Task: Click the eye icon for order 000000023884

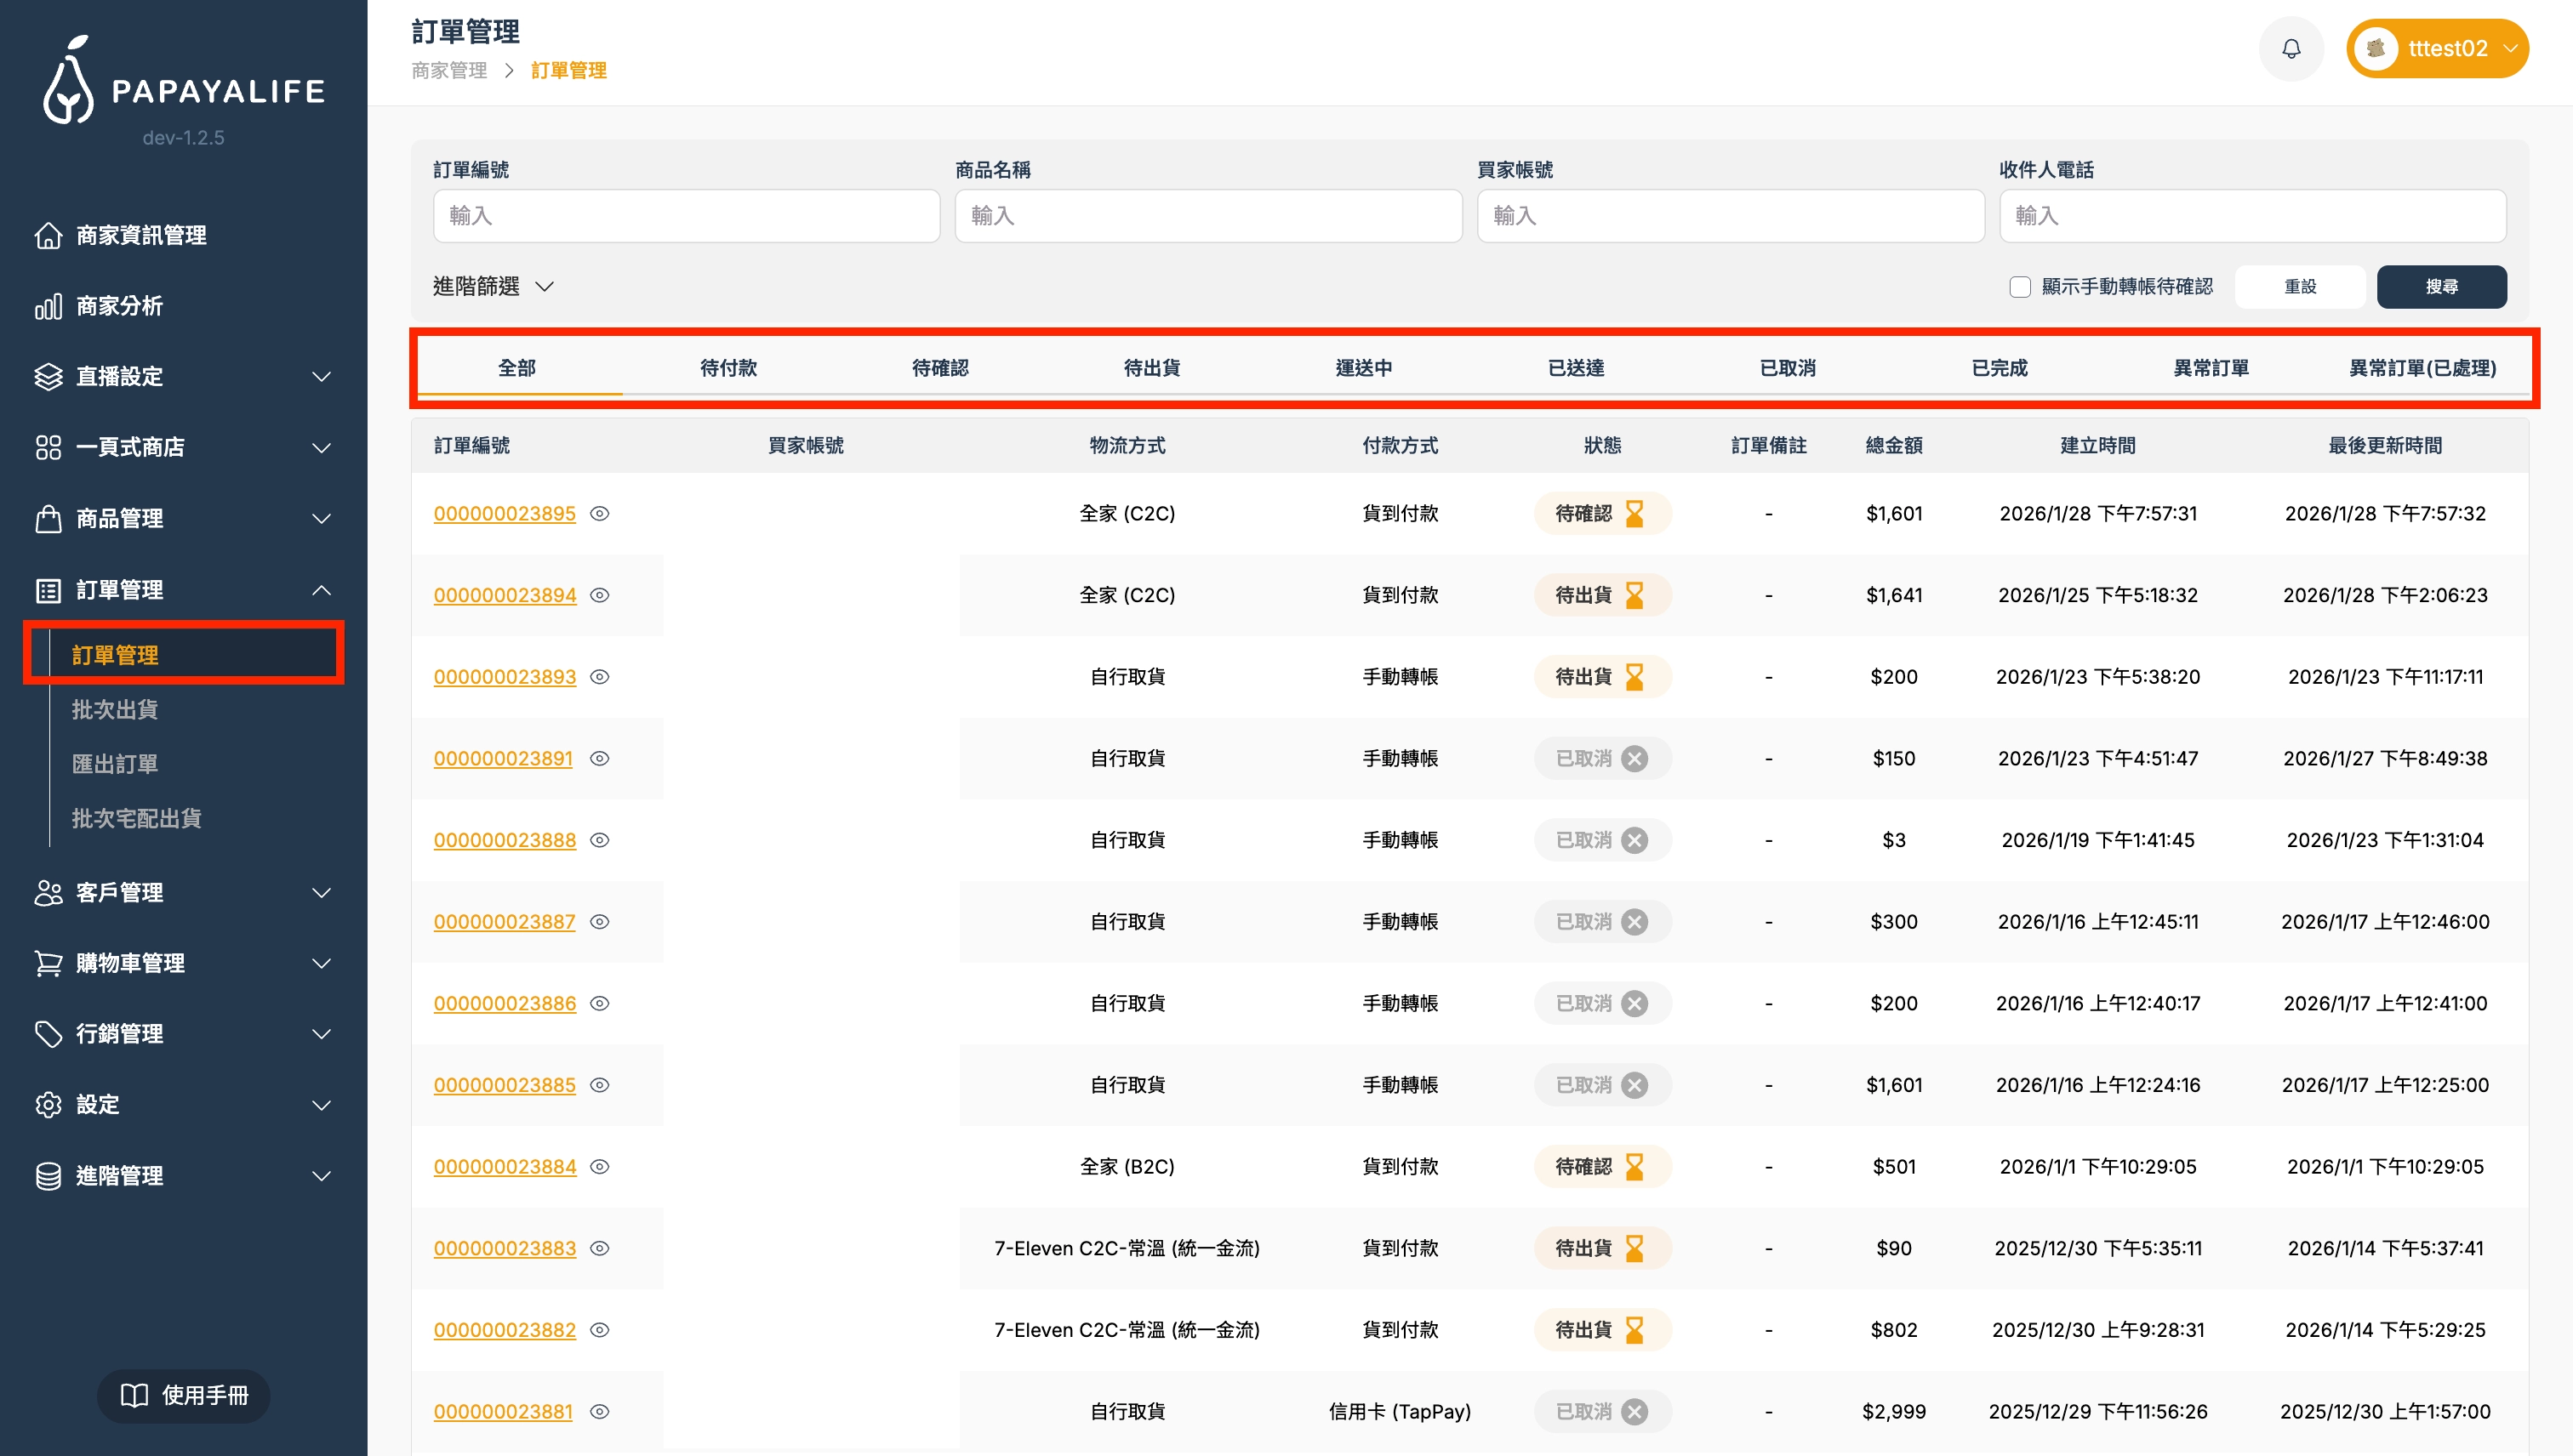Action: coord(599,1167)
